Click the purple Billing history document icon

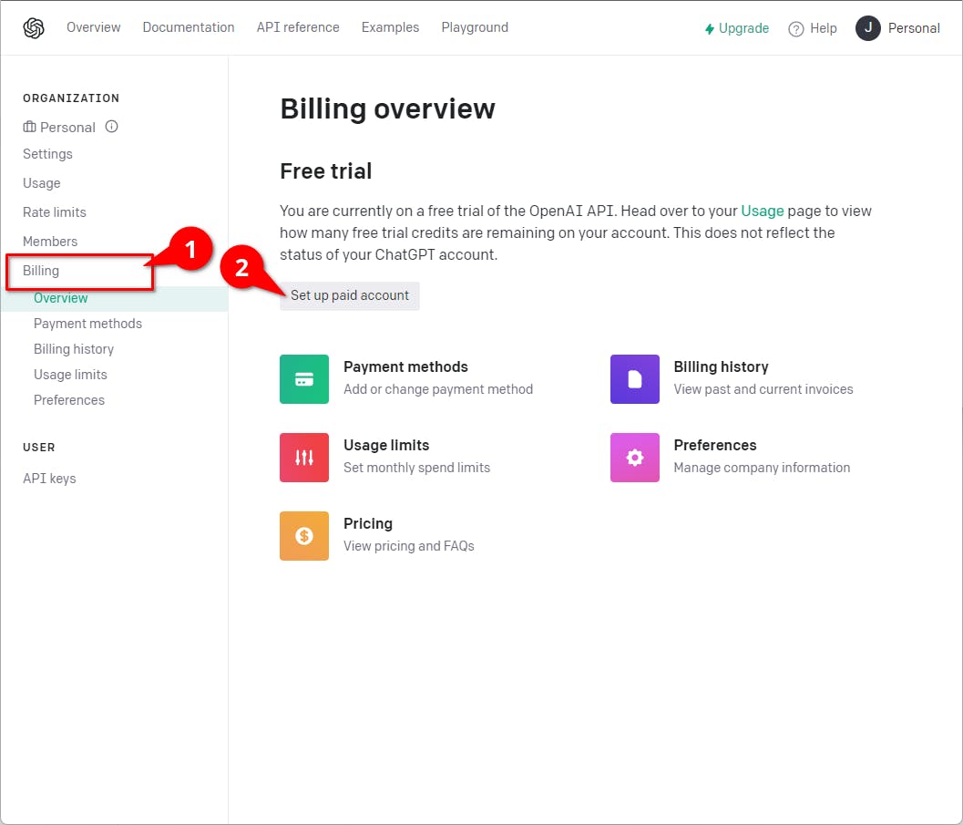pyautogui.click(x=635, y=379)
